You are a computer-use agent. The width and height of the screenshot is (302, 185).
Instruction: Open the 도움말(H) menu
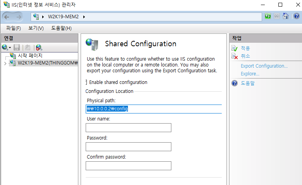tap(61, 28)
